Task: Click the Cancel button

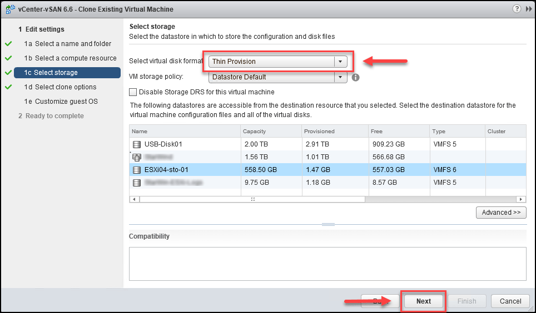Action: [x=510, y=301]
